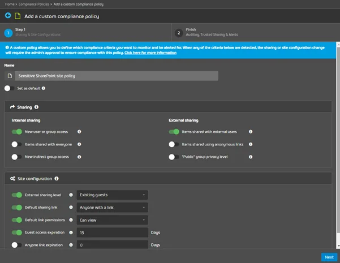Enable New indirect group access toggle
This screenshot has height=263, width=340.
tap(17, 157)
